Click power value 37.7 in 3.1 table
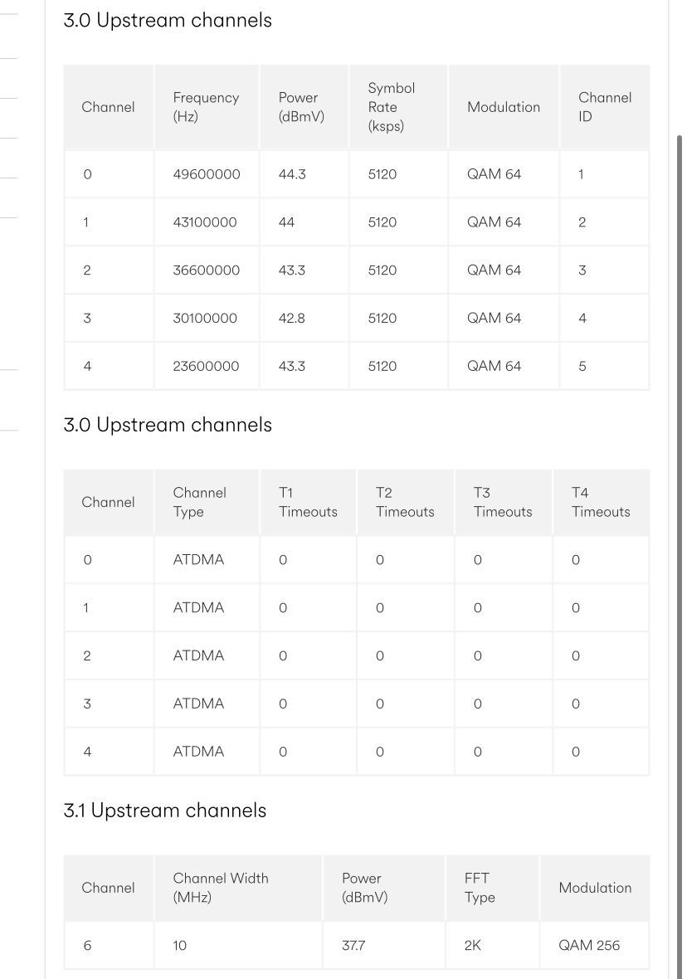 [353, 945]
